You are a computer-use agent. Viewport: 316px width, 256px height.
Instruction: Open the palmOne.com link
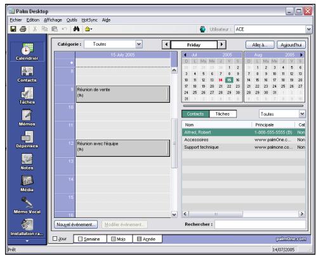[x=291, y=239]
